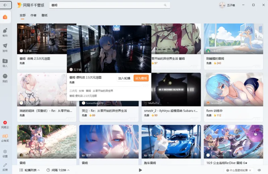The height and width of the screenshot is (174, 268).
Task: Click the 90 likes count on smezir_2
Action: [x=154, y=115]
